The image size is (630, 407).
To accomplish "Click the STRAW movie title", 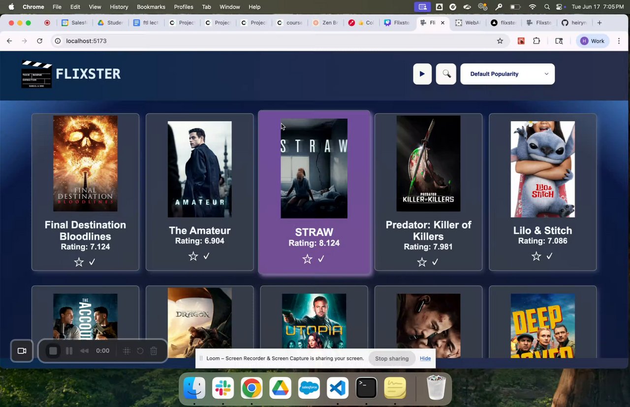I will point(314,232).
